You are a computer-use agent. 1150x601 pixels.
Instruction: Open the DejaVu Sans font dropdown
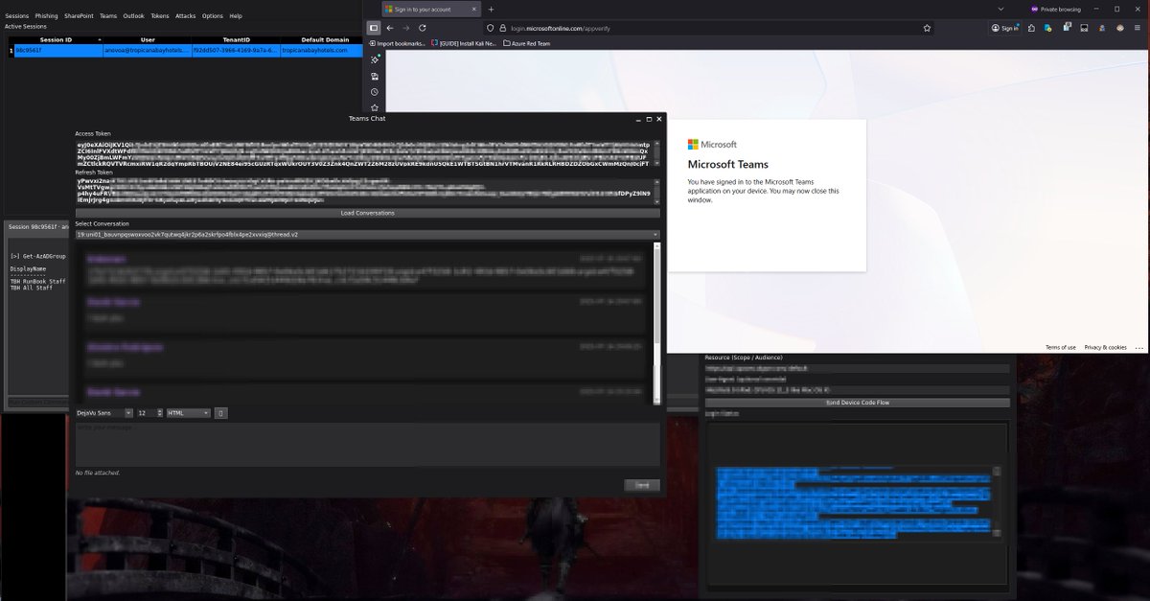coord(103,413)
